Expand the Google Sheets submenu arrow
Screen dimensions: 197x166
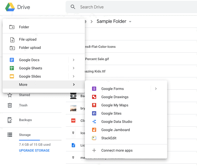tap(74, 68)
